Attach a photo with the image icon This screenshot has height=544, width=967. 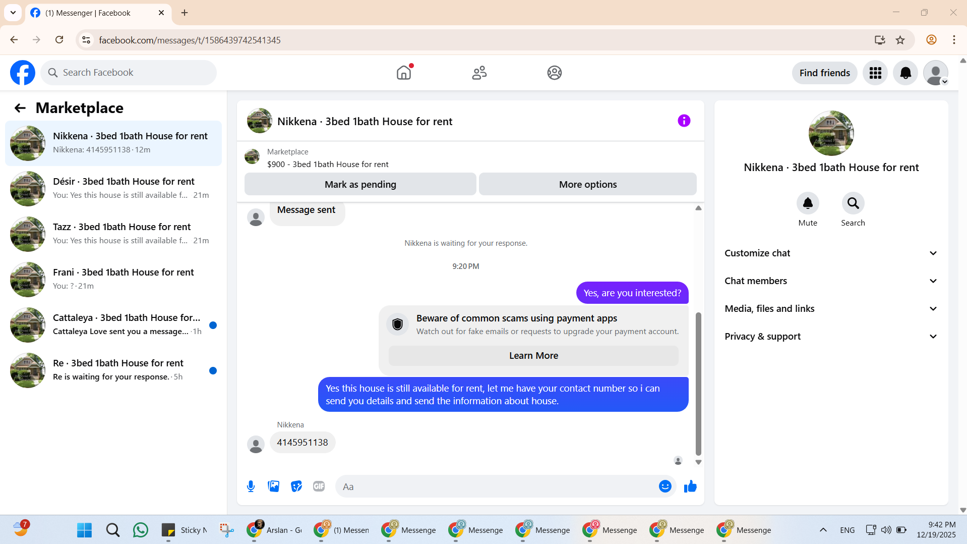pos(274,486)
